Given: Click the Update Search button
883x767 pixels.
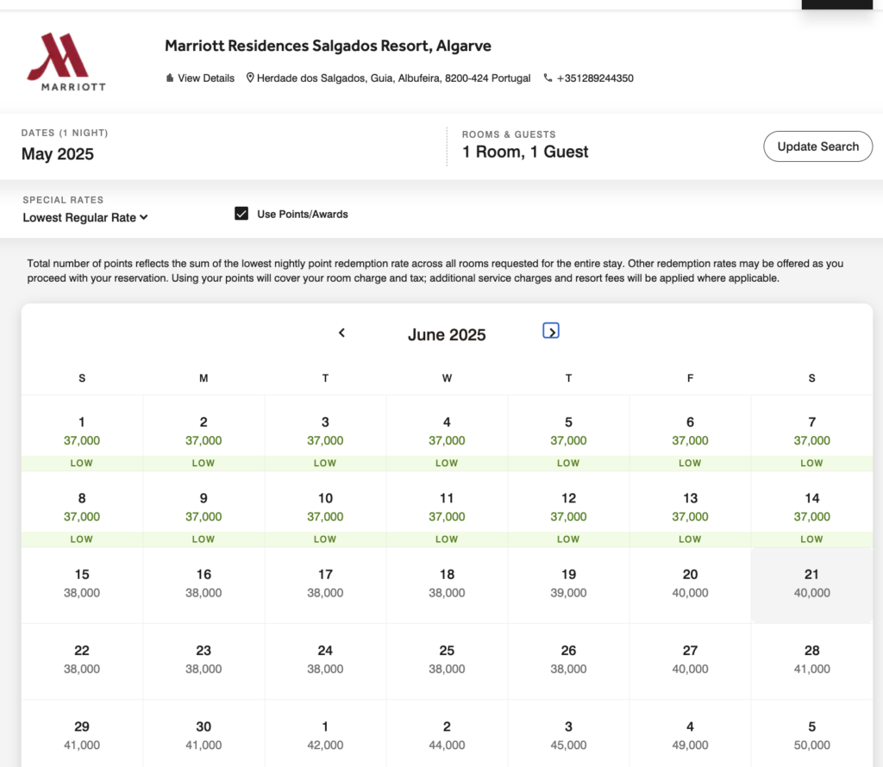Looking at the screenshot, I should 817,147.
